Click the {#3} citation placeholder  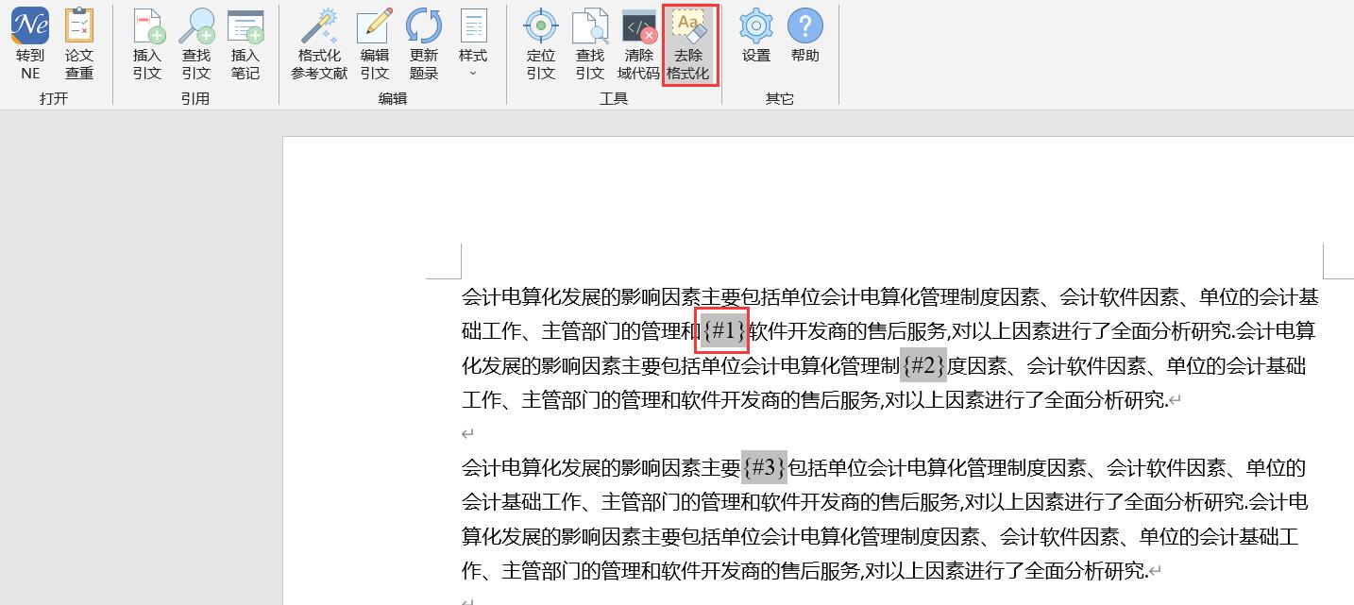pyautogui.click(x=764, y=467)
